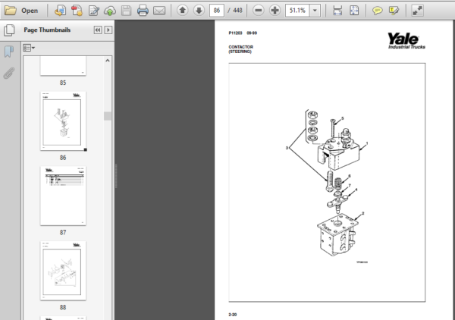This screenshot has height=320, width=455.
Task: Select the page 88 thumbnail
Action: [63, 271]
